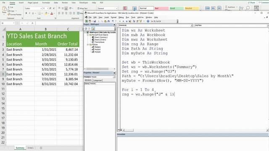
Task: Apply the Good cell style
Action: coord(177,8)
